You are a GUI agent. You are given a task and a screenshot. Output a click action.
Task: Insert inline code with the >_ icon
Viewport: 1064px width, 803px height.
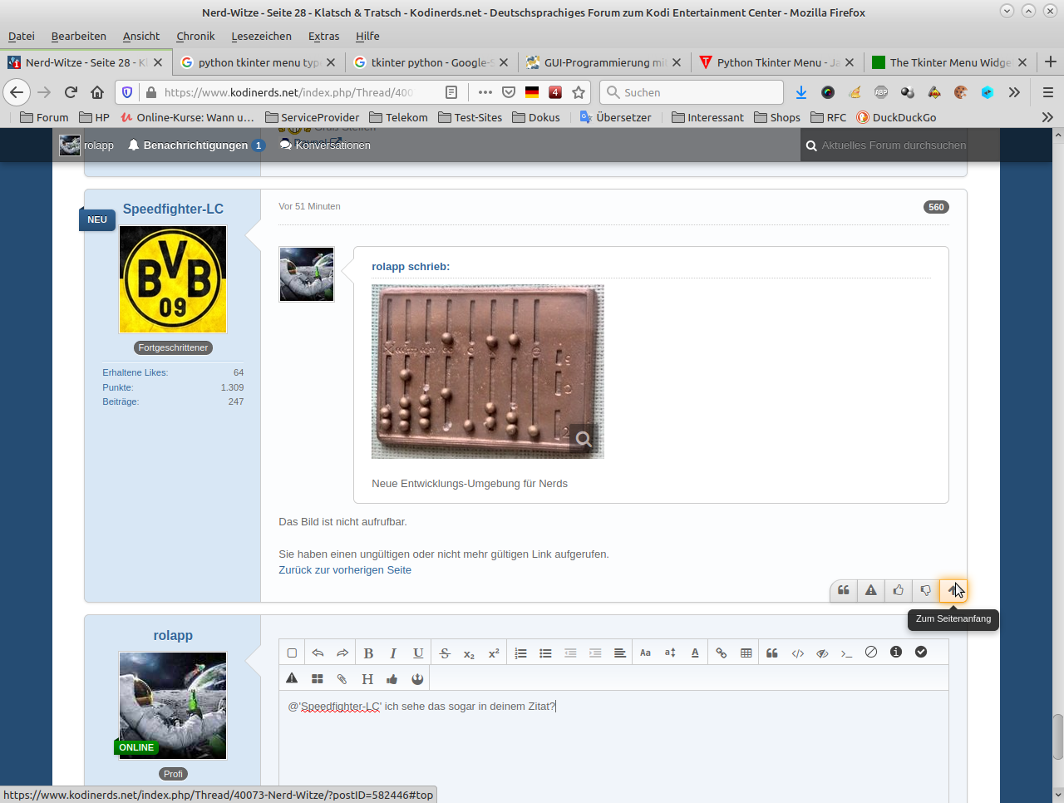[847, 653]
